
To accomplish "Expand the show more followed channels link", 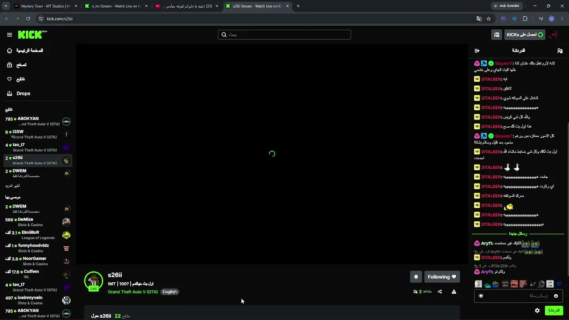I will click(x=12, y=186).
